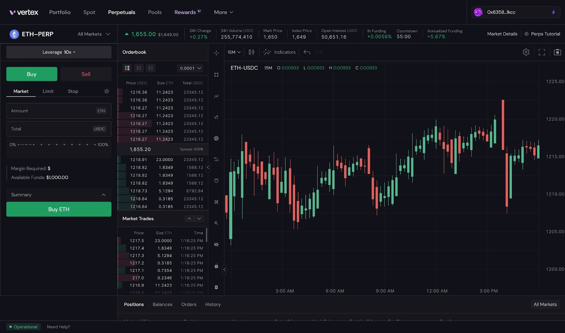Open chart settings gear
This screenshot has height=333, width=565.
(526, 52)
